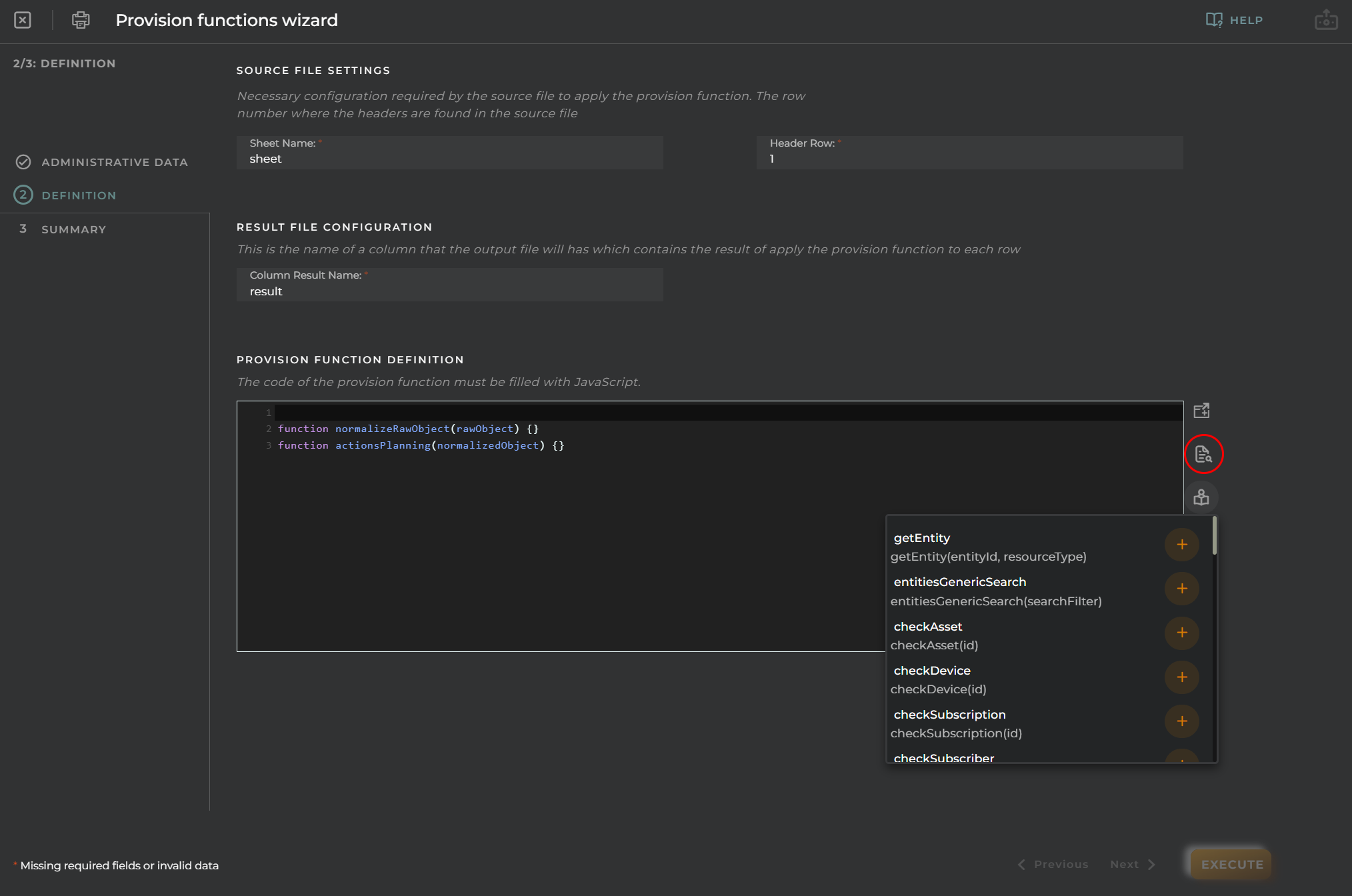Click the print icon in header

pos(81,20)
